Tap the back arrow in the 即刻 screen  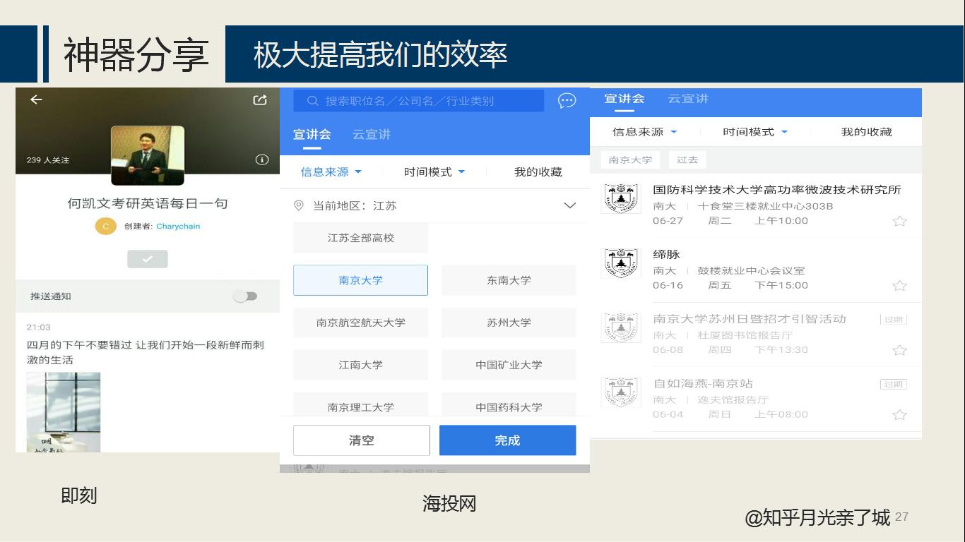(x=36, y=100)
